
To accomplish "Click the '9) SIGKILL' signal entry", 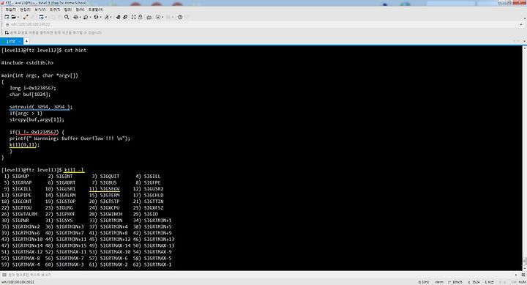I will [x=18, y=189].
